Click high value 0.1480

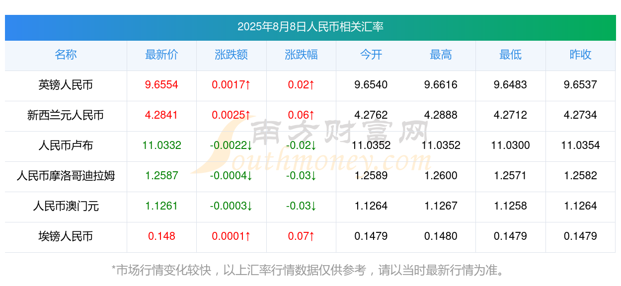pyautogui.click(x=441, y=236)
